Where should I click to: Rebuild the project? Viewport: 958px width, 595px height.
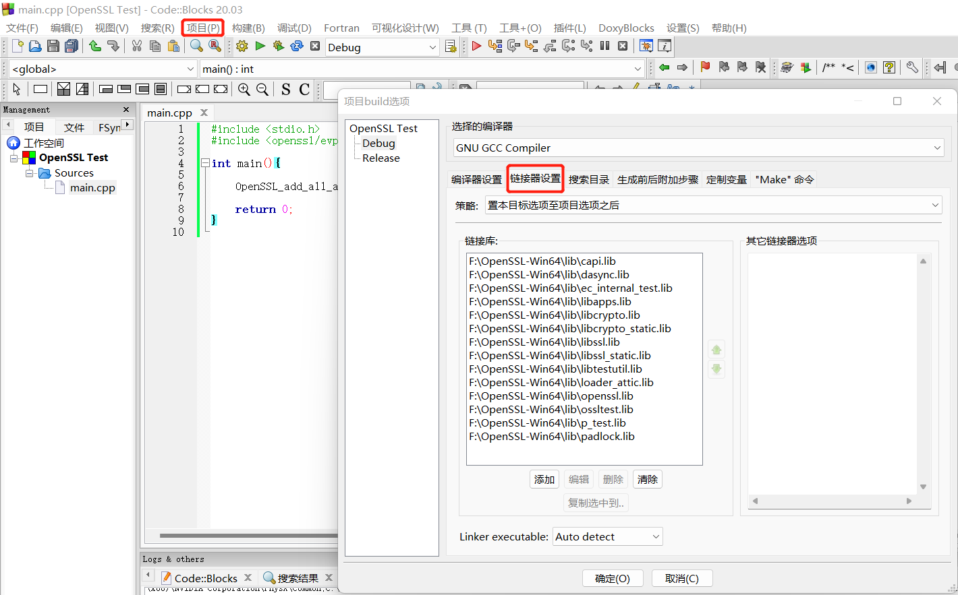296,46
